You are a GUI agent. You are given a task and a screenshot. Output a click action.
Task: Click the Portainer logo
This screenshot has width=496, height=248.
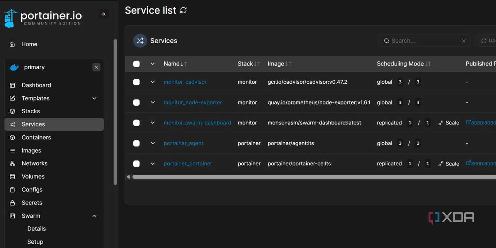(x=43, y=18)
